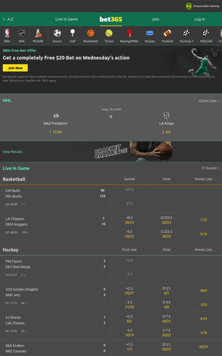Select NAS Predators 21/20 odds
This screenshot has height=356, width=222.
(x=57, y=132)
